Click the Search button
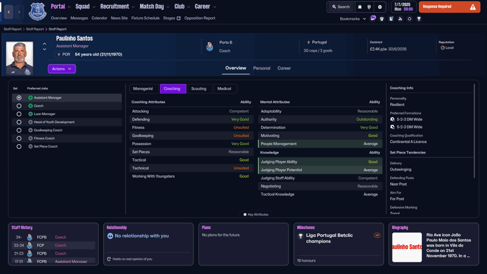 341,7
